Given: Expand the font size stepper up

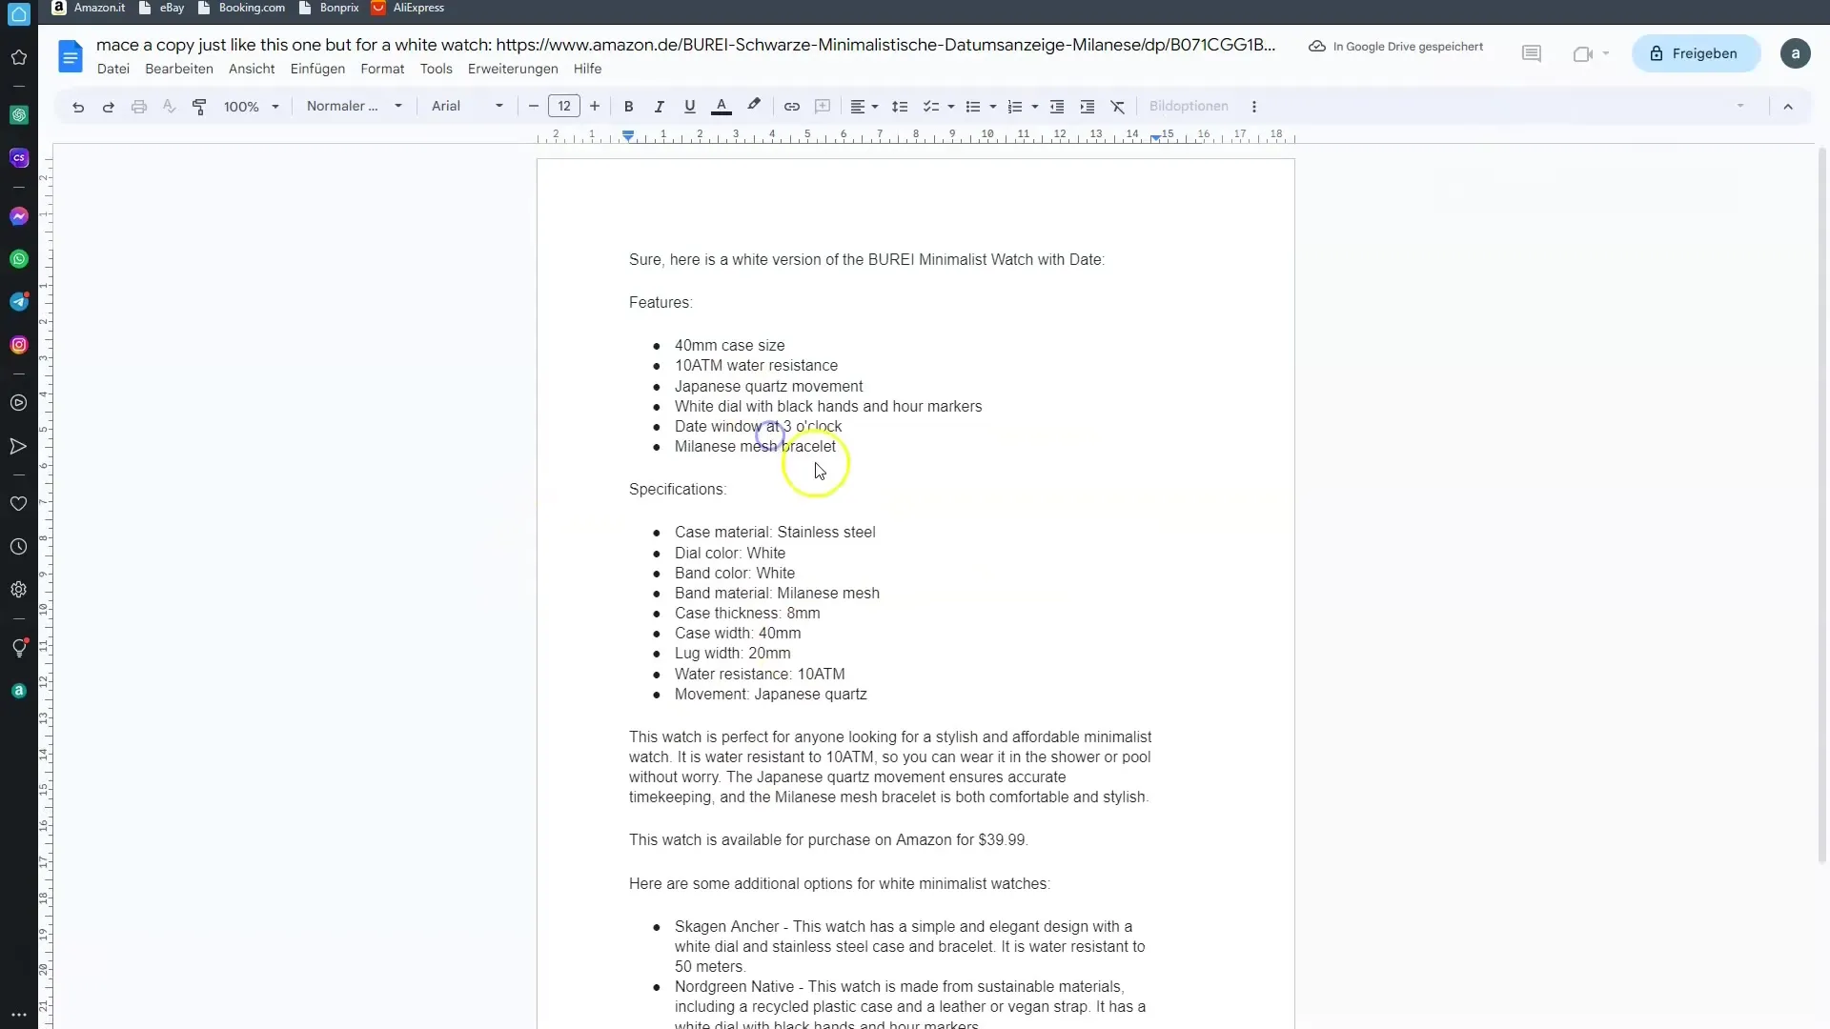Looking at the screenshot, I should point(596,106).
